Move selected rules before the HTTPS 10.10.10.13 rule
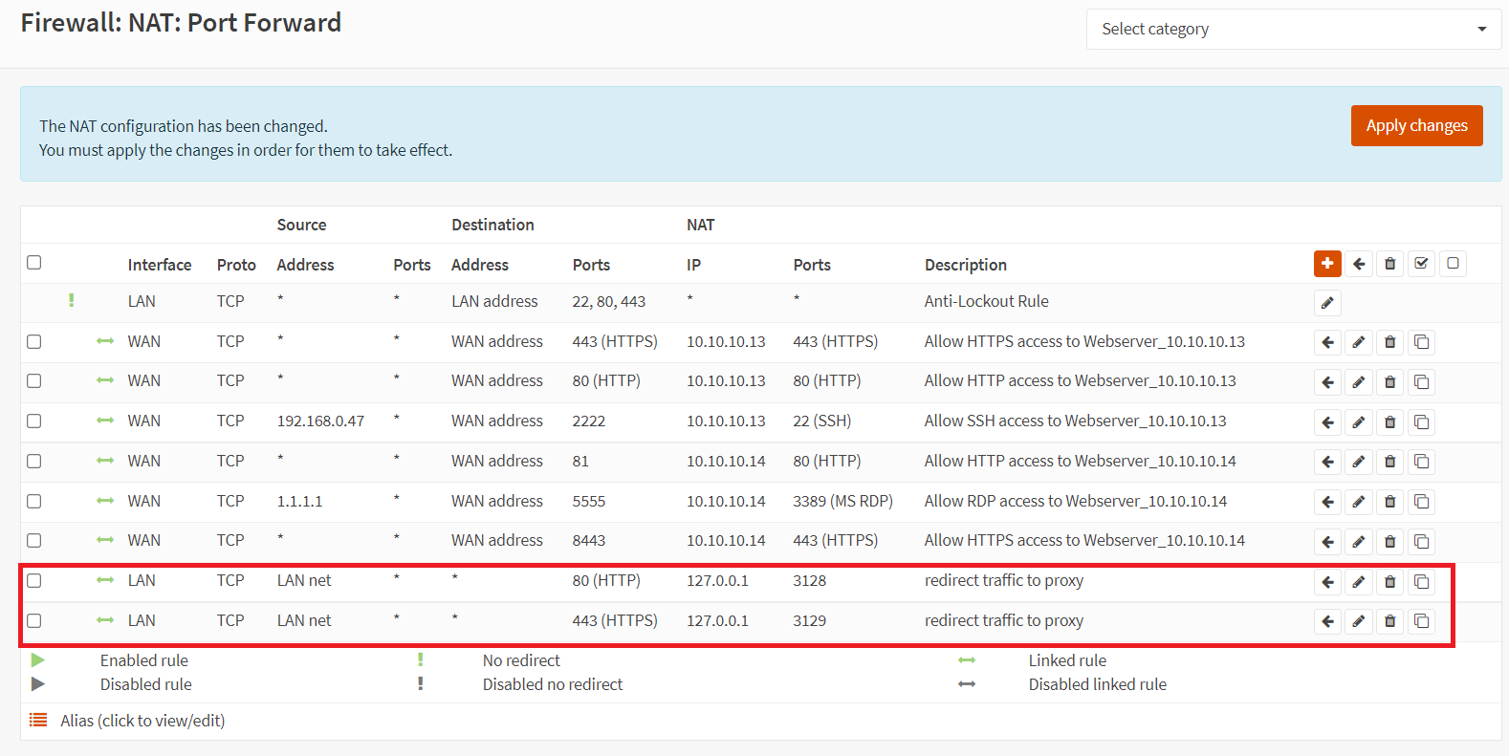The width and height of the screenshot is (1509, 756). 1327,342
